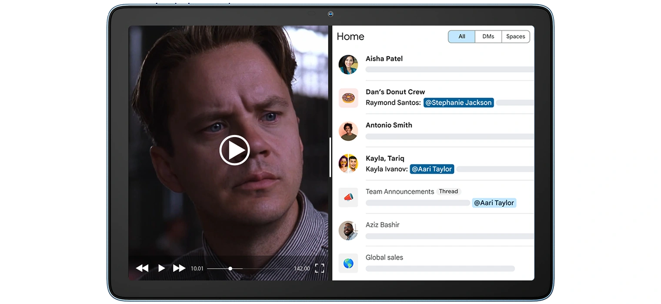
Task: Click Antonio Smith's avatar
Action: 348,131
